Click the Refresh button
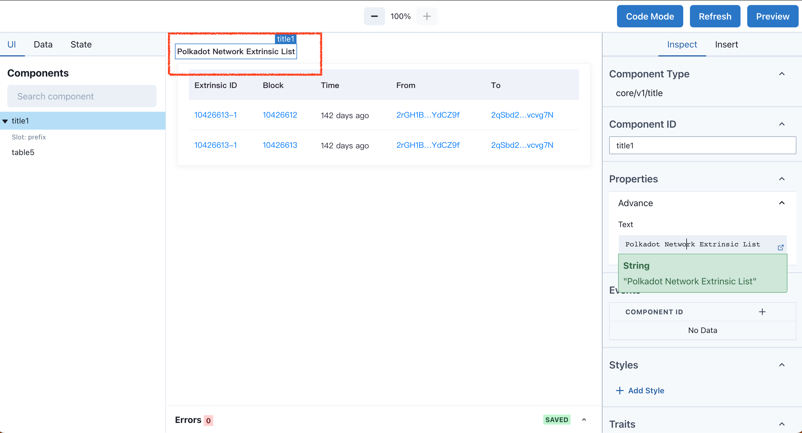 [x=715, y=16]
